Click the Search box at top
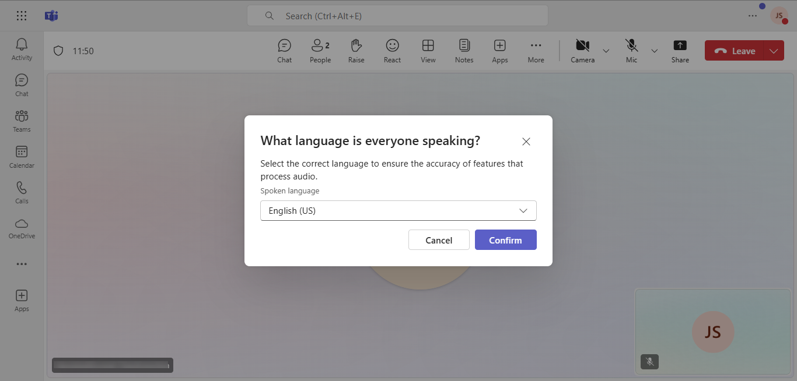This screenshot has width=797, height=381. point(397,16)
